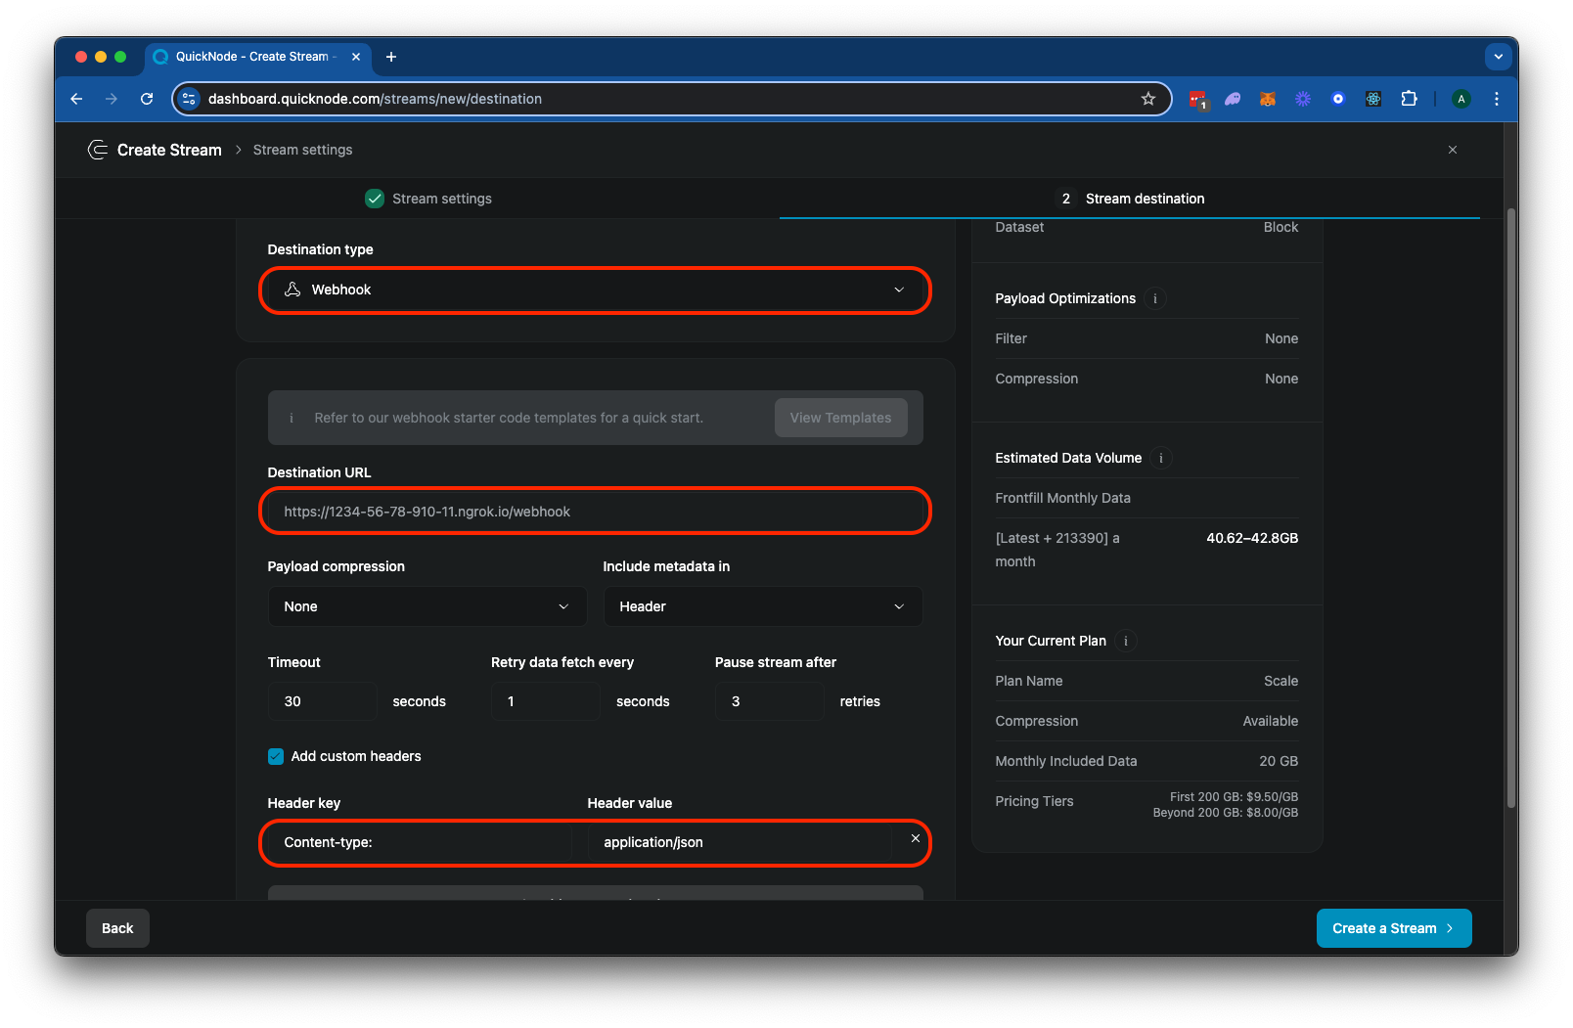Open the red calendar extension icon

coord(1197,99)
